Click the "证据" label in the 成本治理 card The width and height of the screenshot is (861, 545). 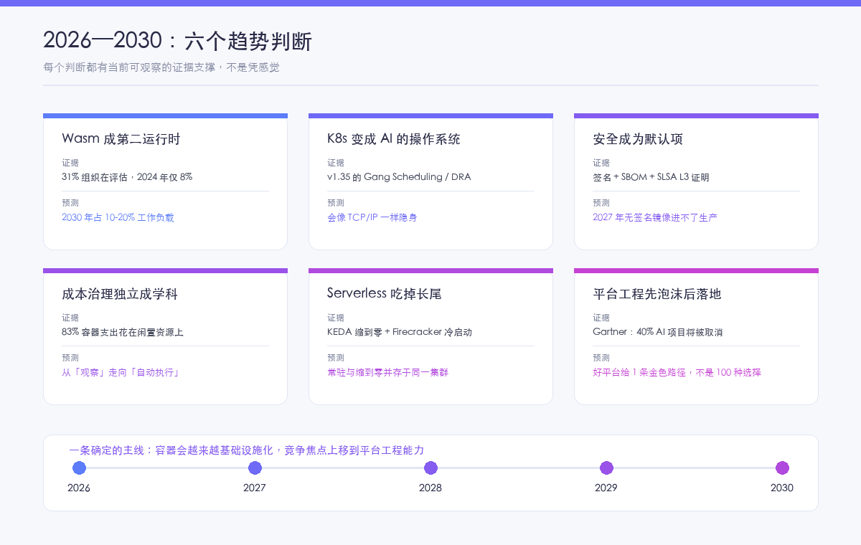(x=70, y=318)
